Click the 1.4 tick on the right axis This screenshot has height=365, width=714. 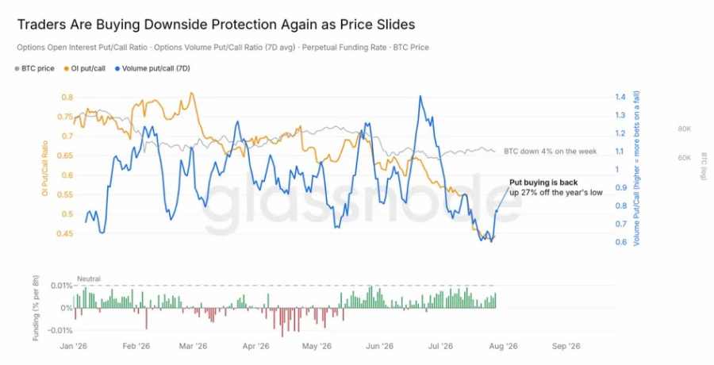point(620,97)
